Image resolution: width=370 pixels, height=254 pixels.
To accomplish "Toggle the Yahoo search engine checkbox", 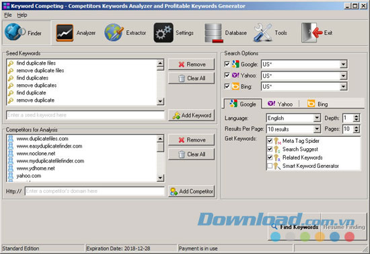I will coord(227,75).
